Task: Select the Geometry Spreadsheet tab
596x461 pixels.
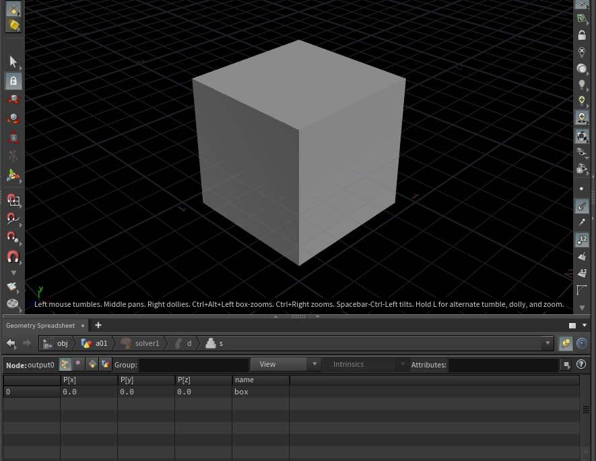Action: (x=40, y=326)
